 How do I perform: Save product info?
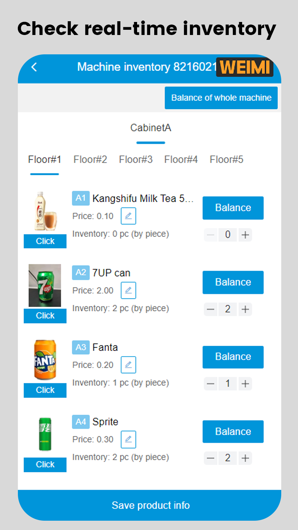pos(150,505)
